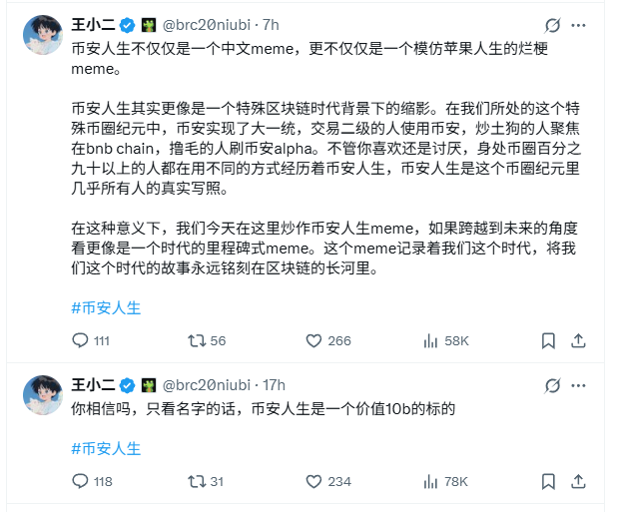This screenshot has width=617, height=512.
Task: Like the tweet with 266 likes
Action: [x=313, y=340]
